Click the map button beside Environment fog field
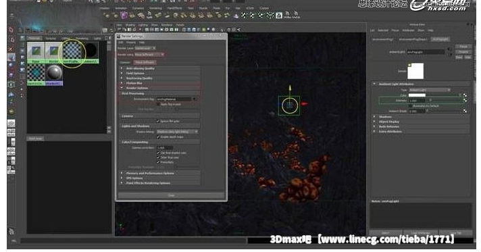Image resolution: width=481 pixels, height=252 pixels. [195, 99]
